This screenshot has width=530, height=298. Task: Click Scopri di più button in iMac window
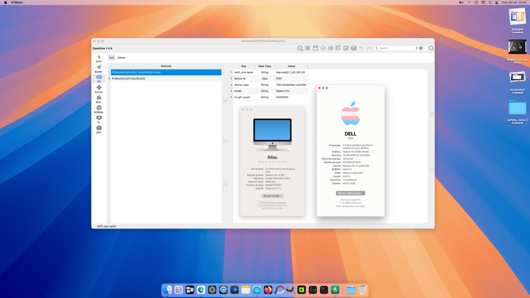[x=272, y=196]
